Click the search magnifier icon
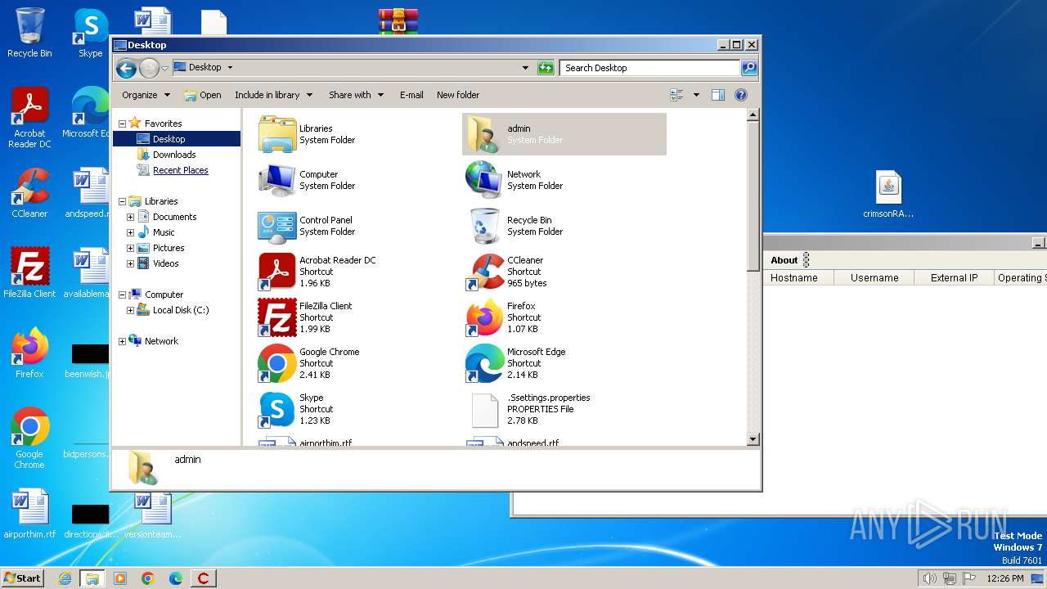The image size is (1047, 589). tap(748, 68)
